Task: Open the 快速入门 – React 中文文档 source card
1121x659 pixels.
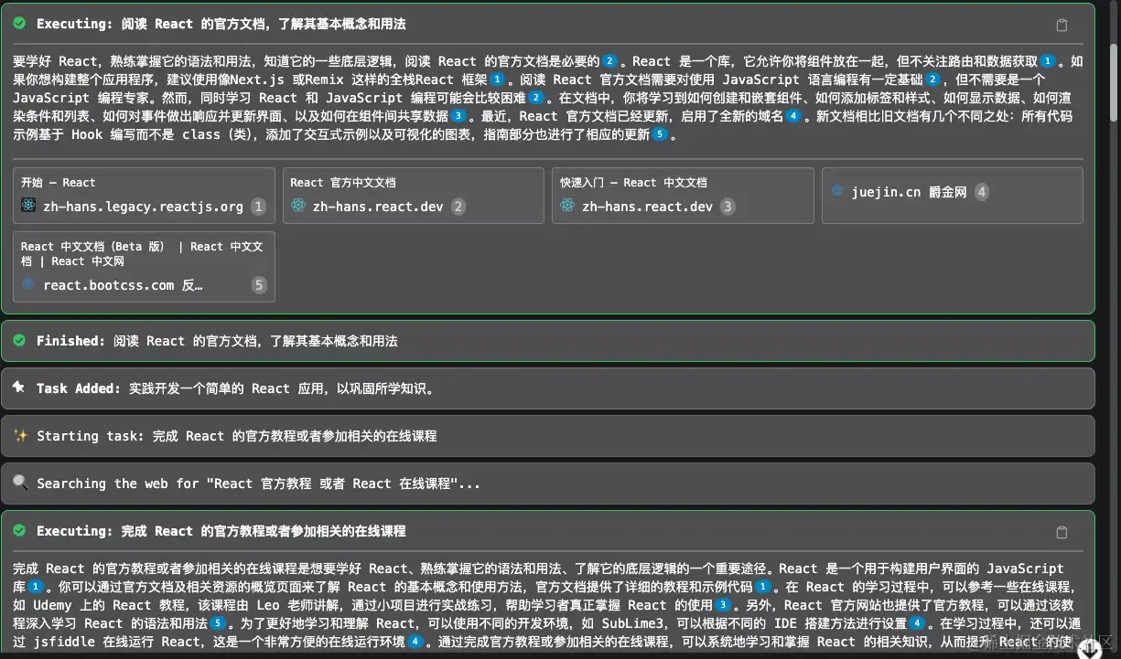Action: (683, 196)
